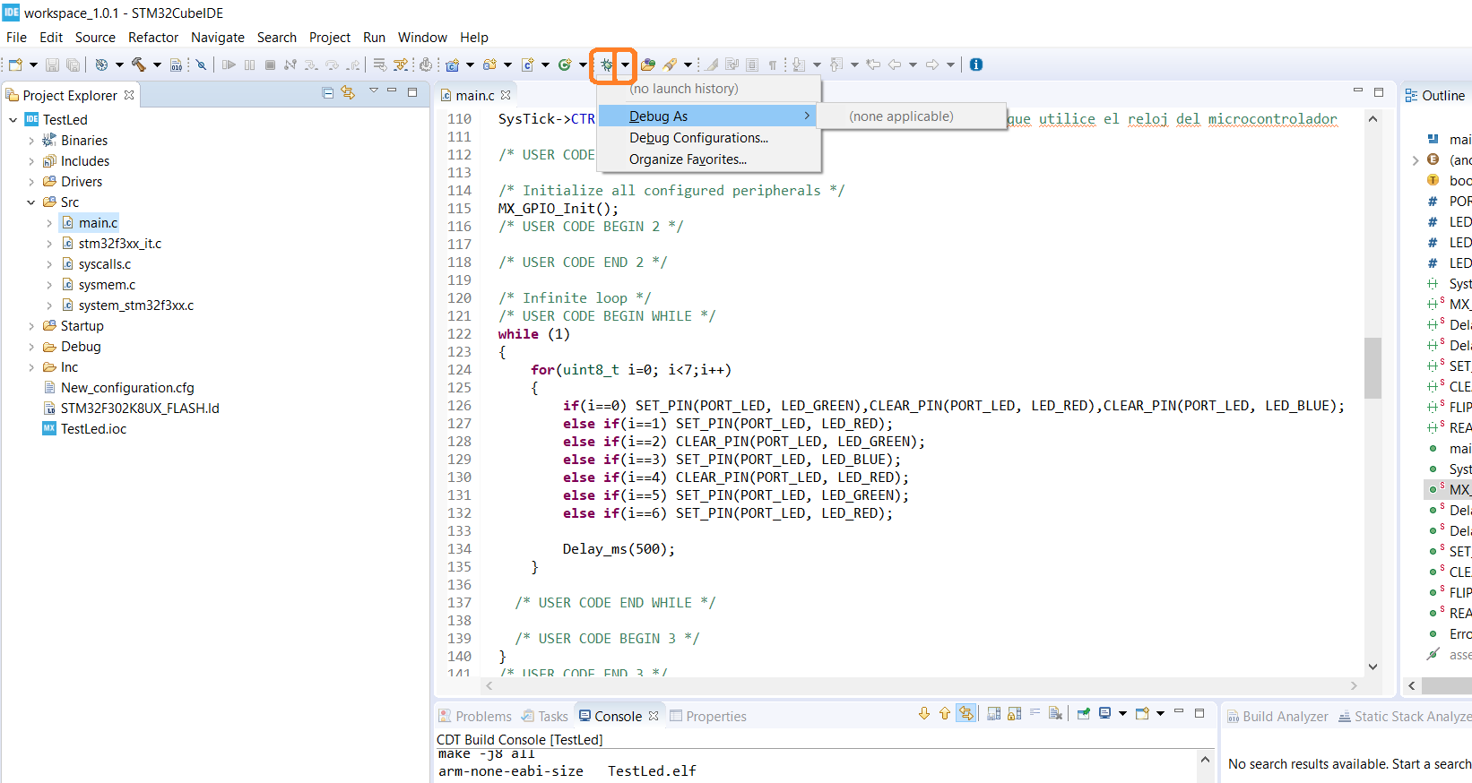Click the Skip All Breakpoints icon
Screen dimensions: 1472x783
coord(202,65)
